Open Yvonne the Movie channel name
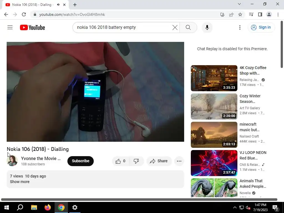Image resolution: width=284 pixels, height=213 pixels. click(x=41, y=158)
